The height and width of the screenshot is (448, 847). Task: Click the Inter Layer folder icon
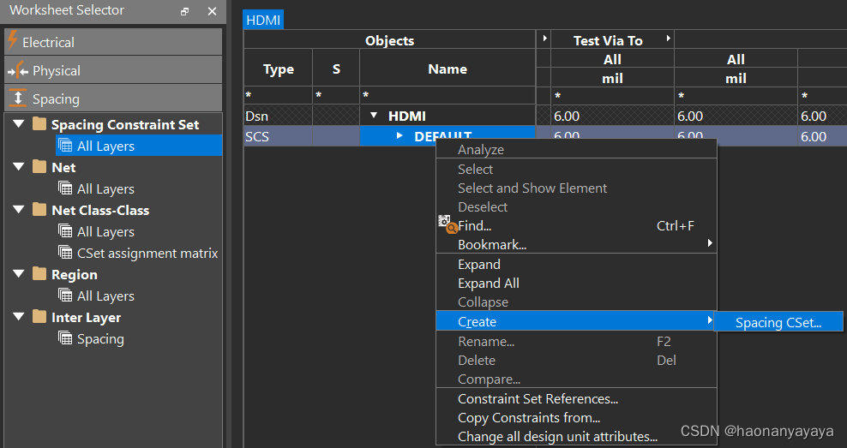click(39, 316)
